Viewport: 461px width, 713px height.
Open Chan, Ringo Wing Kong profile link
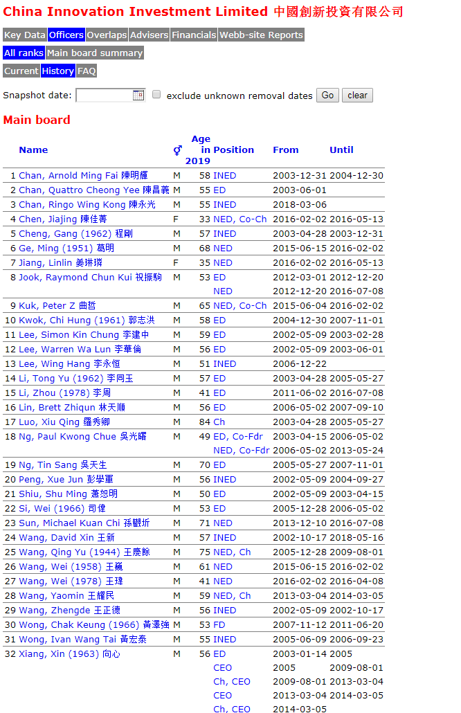[87, 205]
